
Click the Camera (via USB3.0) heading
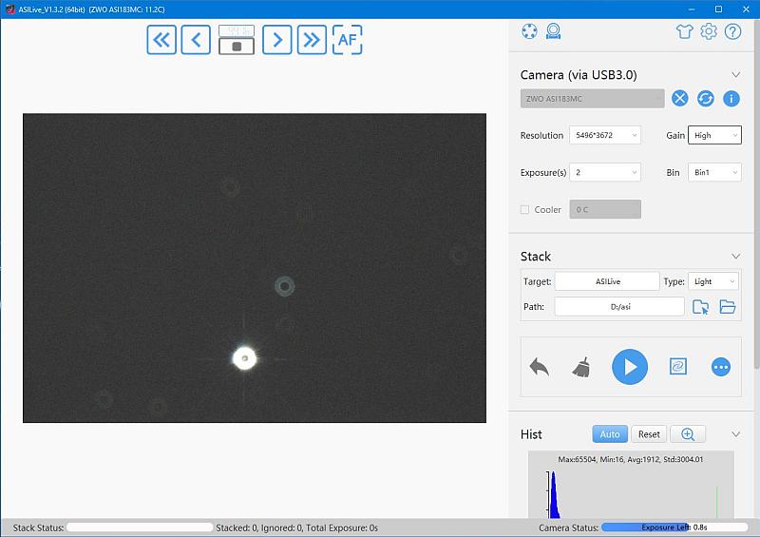tap(579, 75)
